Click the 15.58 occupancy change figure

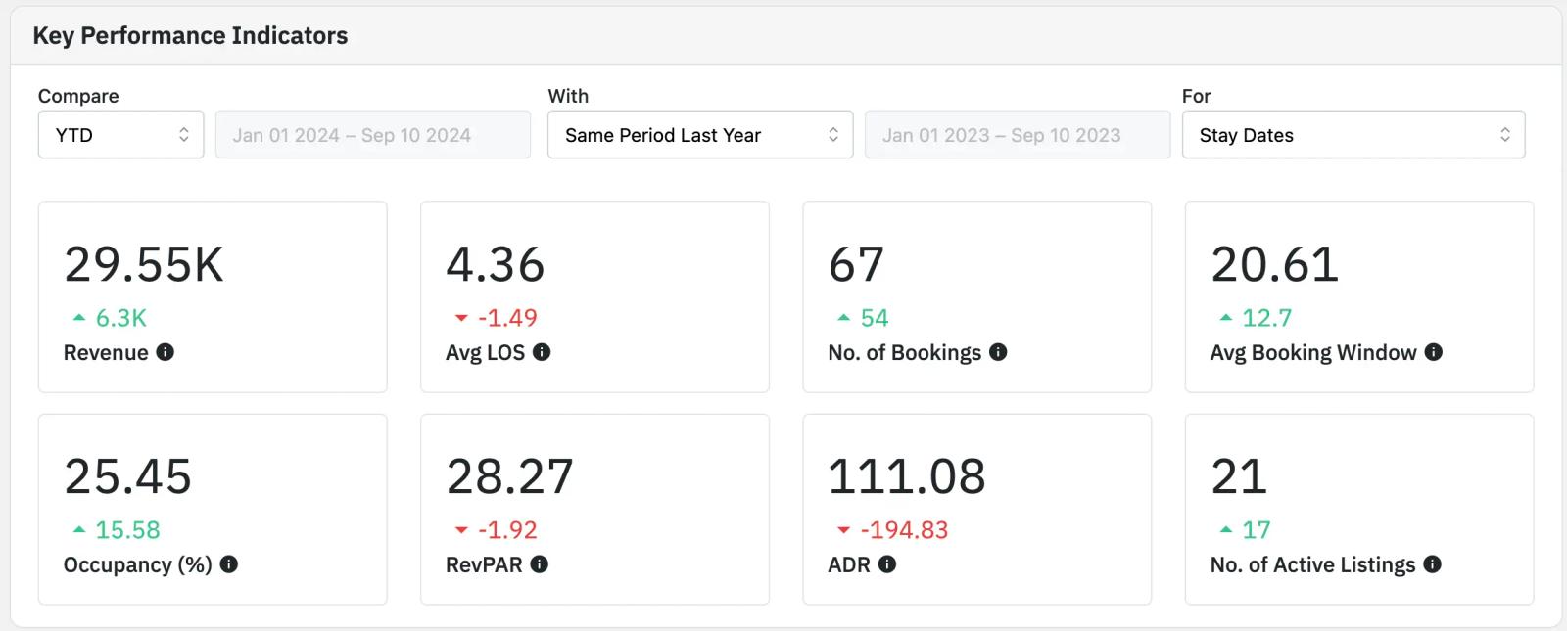click(x=128, y=530)
